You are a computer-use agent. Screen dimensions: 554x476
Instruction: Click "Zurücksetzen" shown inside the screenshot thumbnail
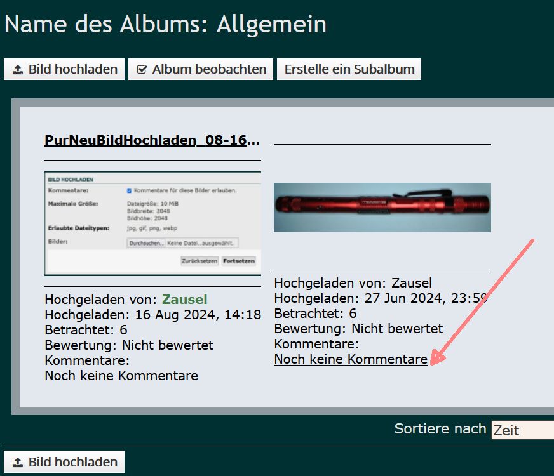[199, 261]
